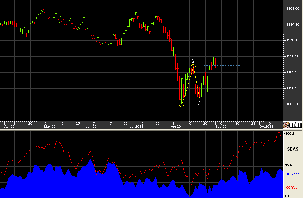Click the 1226.20 price label
This screenshot has height=198, width=303.
tap(293, 56)
